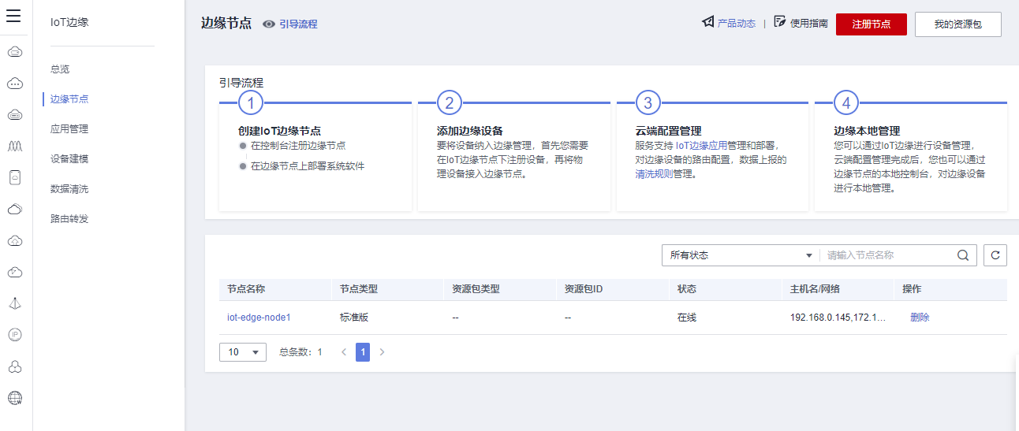Open the iot-edge-node1 node link
The height and width of the screenshot is (431, 1019).
(x=259, y=318)
